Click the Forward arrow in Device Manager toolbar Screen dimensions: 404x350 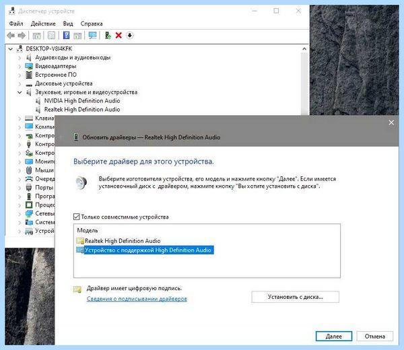pos(22,35)
